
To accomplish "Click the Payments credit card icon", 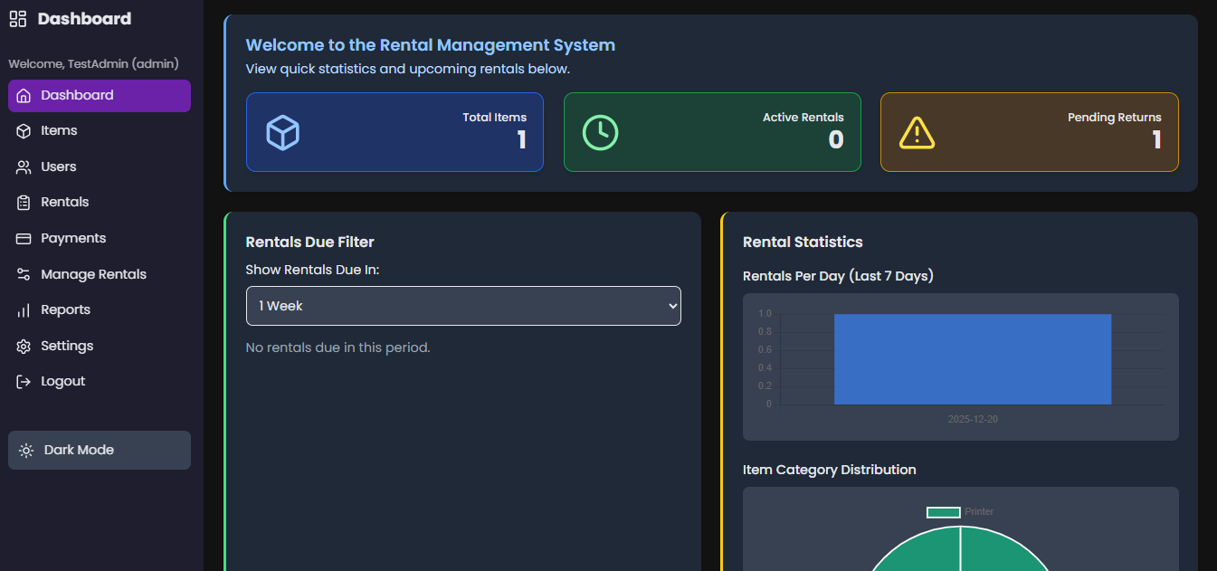I will coord(24,239).
